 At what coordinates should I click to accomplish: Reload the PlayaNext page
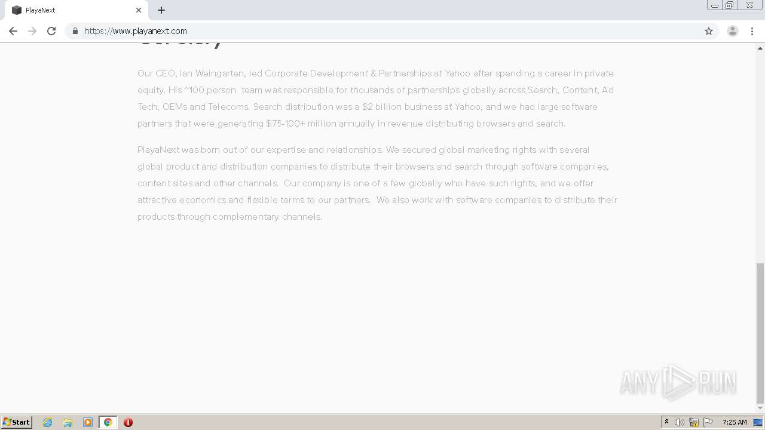pyautogui.click(x=51, y=31)
